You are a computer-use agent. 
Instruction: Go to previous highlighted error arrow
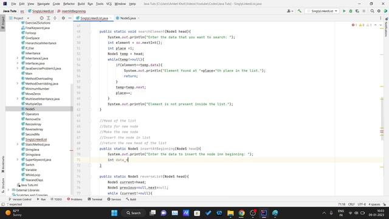click(376, 25)
